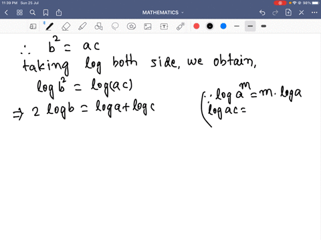
Task: Select the Eraser tool
Action: [x=66, y=27]
